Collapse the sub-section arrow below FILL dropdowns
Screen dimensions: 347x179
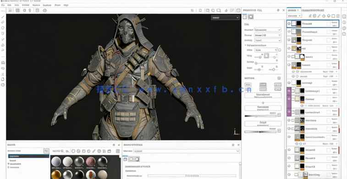click(245, 45)
